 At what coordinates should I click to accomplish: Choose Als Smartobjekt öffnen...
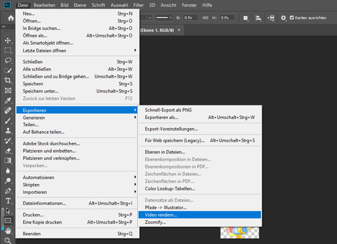[x=77, y=43]
